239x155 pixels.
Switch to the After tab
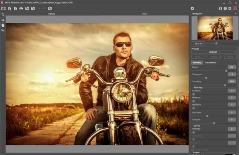(x=144, y=14)
